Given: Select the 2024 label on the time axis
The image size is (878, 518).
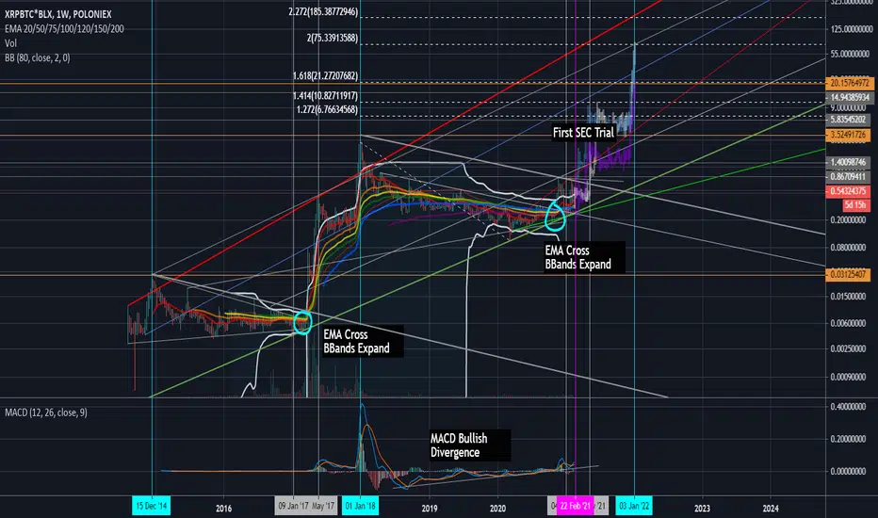Looking at the screenshot, I should [771, 509].
